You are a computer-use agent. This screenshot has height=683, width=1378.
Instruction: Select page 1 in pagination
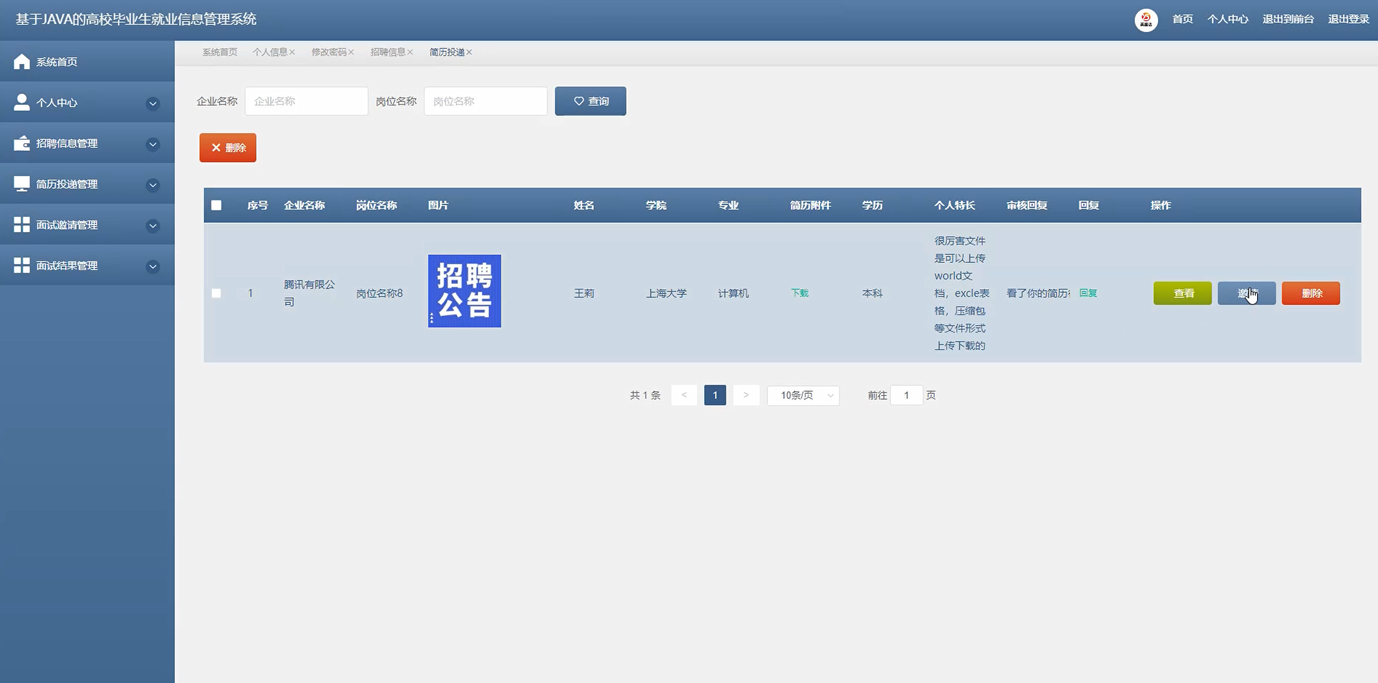pos(715,395)
